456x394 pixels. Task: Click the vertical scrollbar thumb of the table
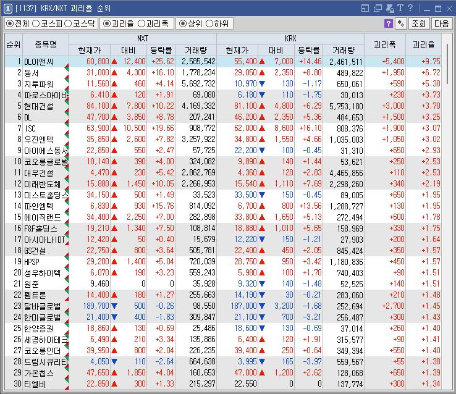tap(448, 64)
